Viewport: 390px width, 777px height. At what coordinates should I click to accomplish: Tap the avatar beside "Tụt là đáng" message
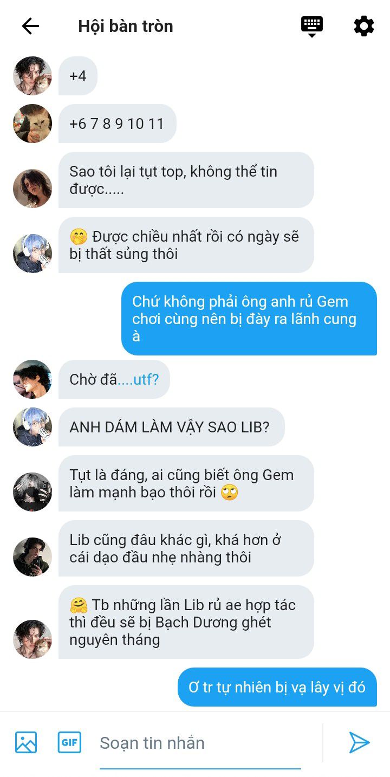(x=32, y=492)
